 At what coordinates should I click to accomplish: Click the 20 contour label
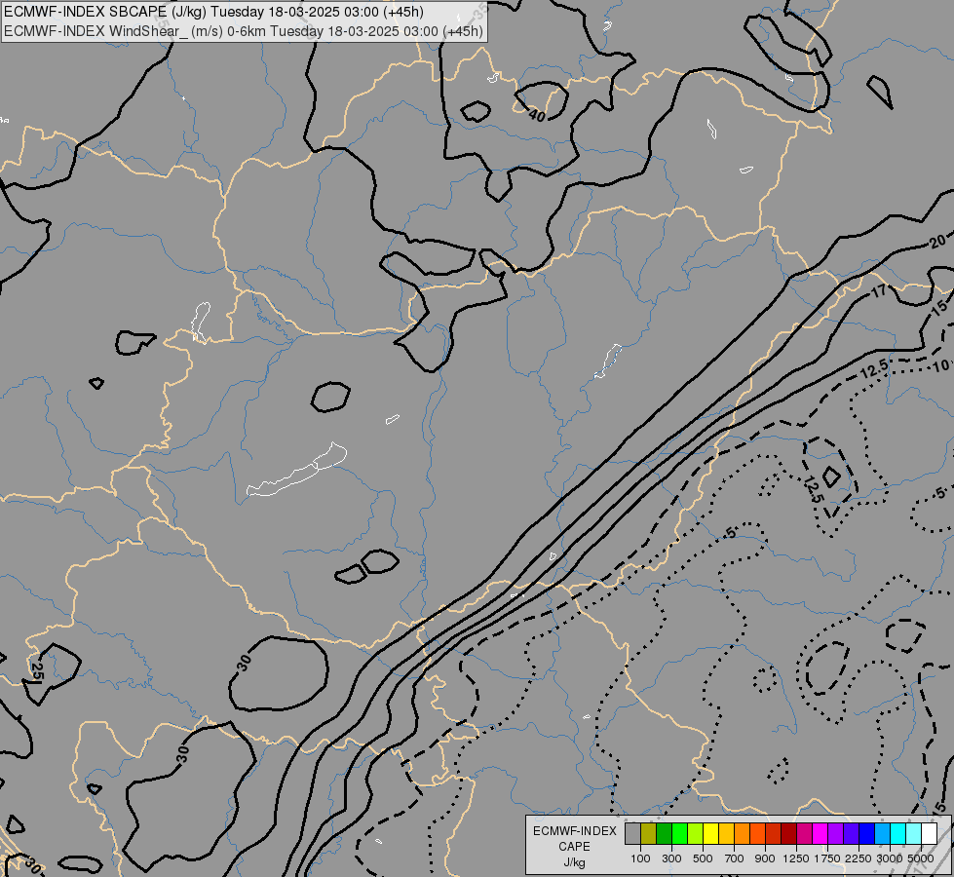click(x=937, y=242)
